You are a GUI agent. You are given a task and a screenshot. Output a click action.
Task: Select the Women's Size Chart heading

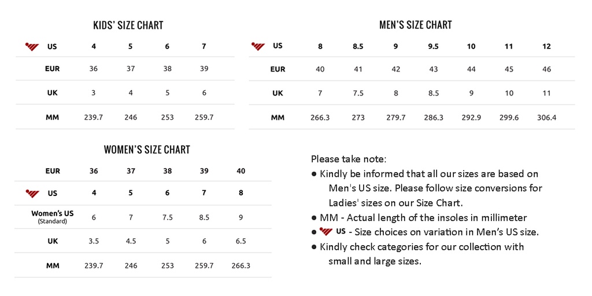[147, 150]
